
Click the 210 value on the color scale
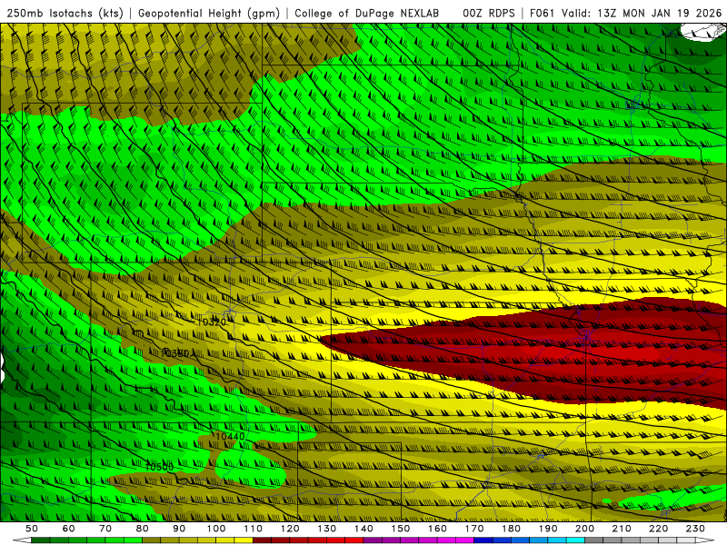(x=622, y=529)
